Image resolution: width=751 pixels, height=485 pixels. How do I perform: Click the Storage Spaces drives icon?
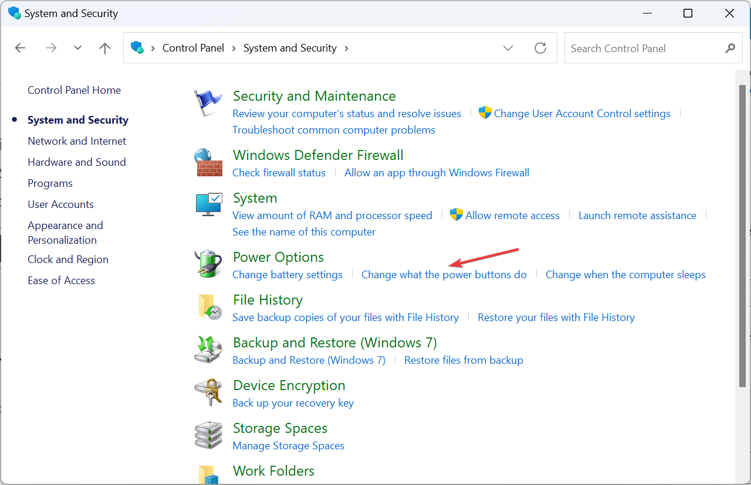tap(208, 435)
